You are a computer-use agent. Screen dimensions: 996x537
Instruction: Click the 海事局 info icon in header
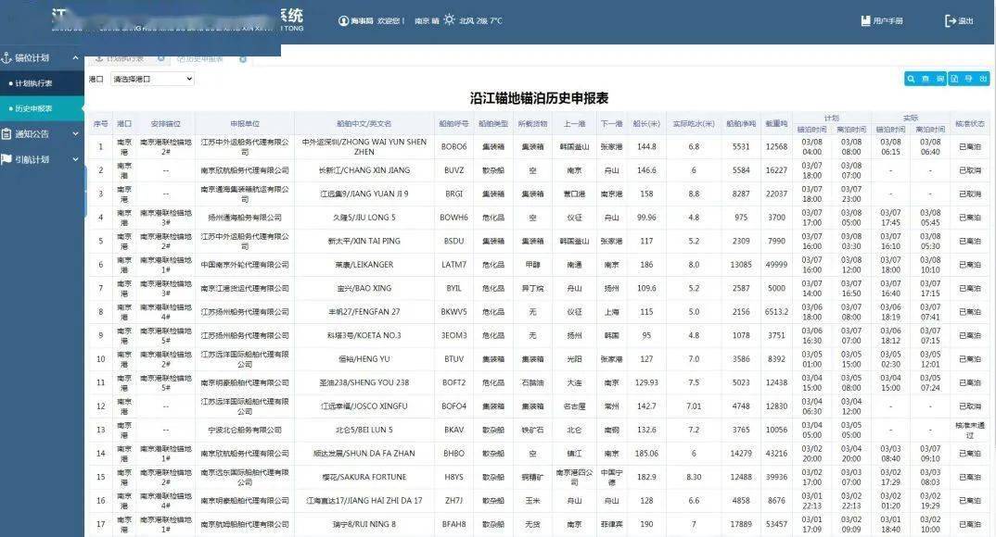click(x=343, y=19)
